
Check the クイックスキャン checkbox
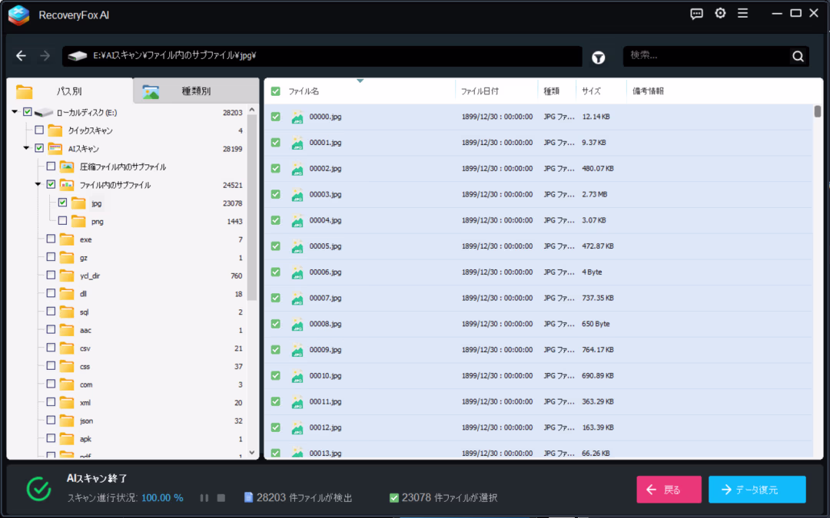[39, 130]
